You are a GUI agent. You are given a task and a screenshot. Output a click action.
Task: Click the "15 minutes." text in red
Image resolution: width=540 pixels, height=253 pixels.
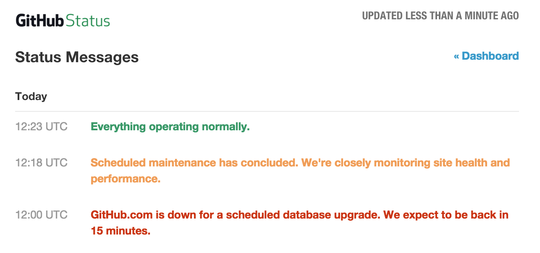121,231
